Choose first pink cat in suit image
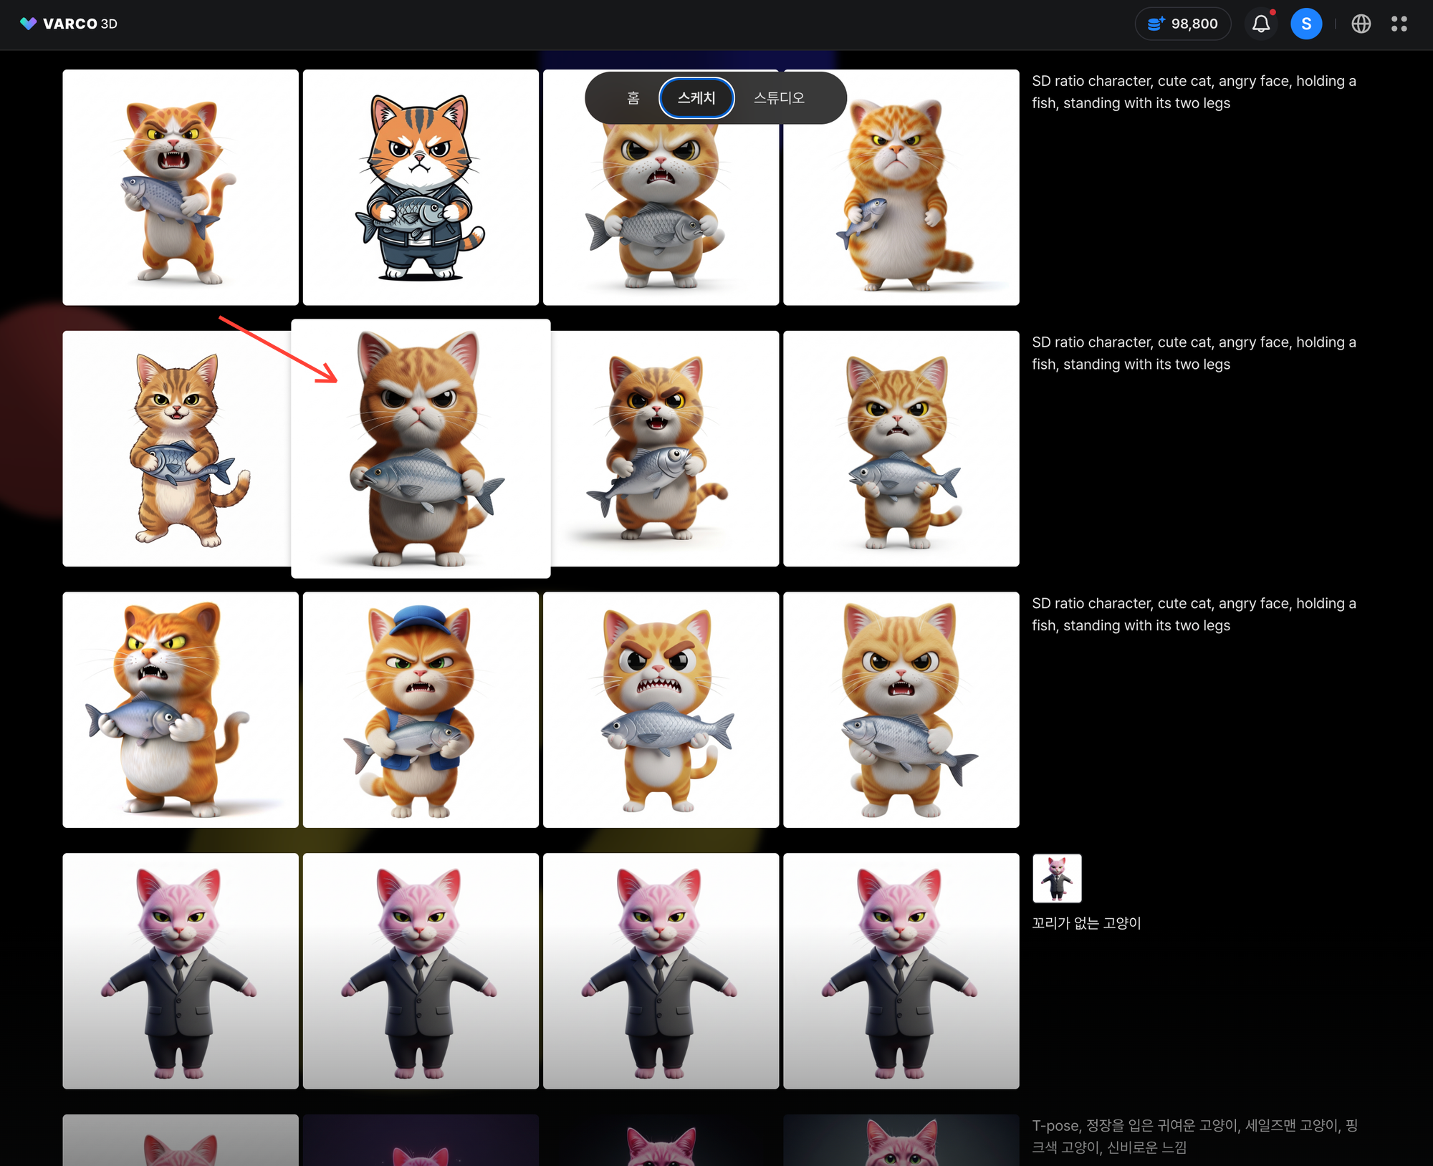Image resolution: width=1433 pixels, height=1166 pixels. [181, 970]
